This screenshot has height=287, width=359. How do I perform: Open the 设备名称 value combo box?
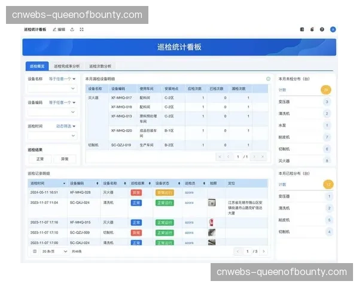coord(53,88)
